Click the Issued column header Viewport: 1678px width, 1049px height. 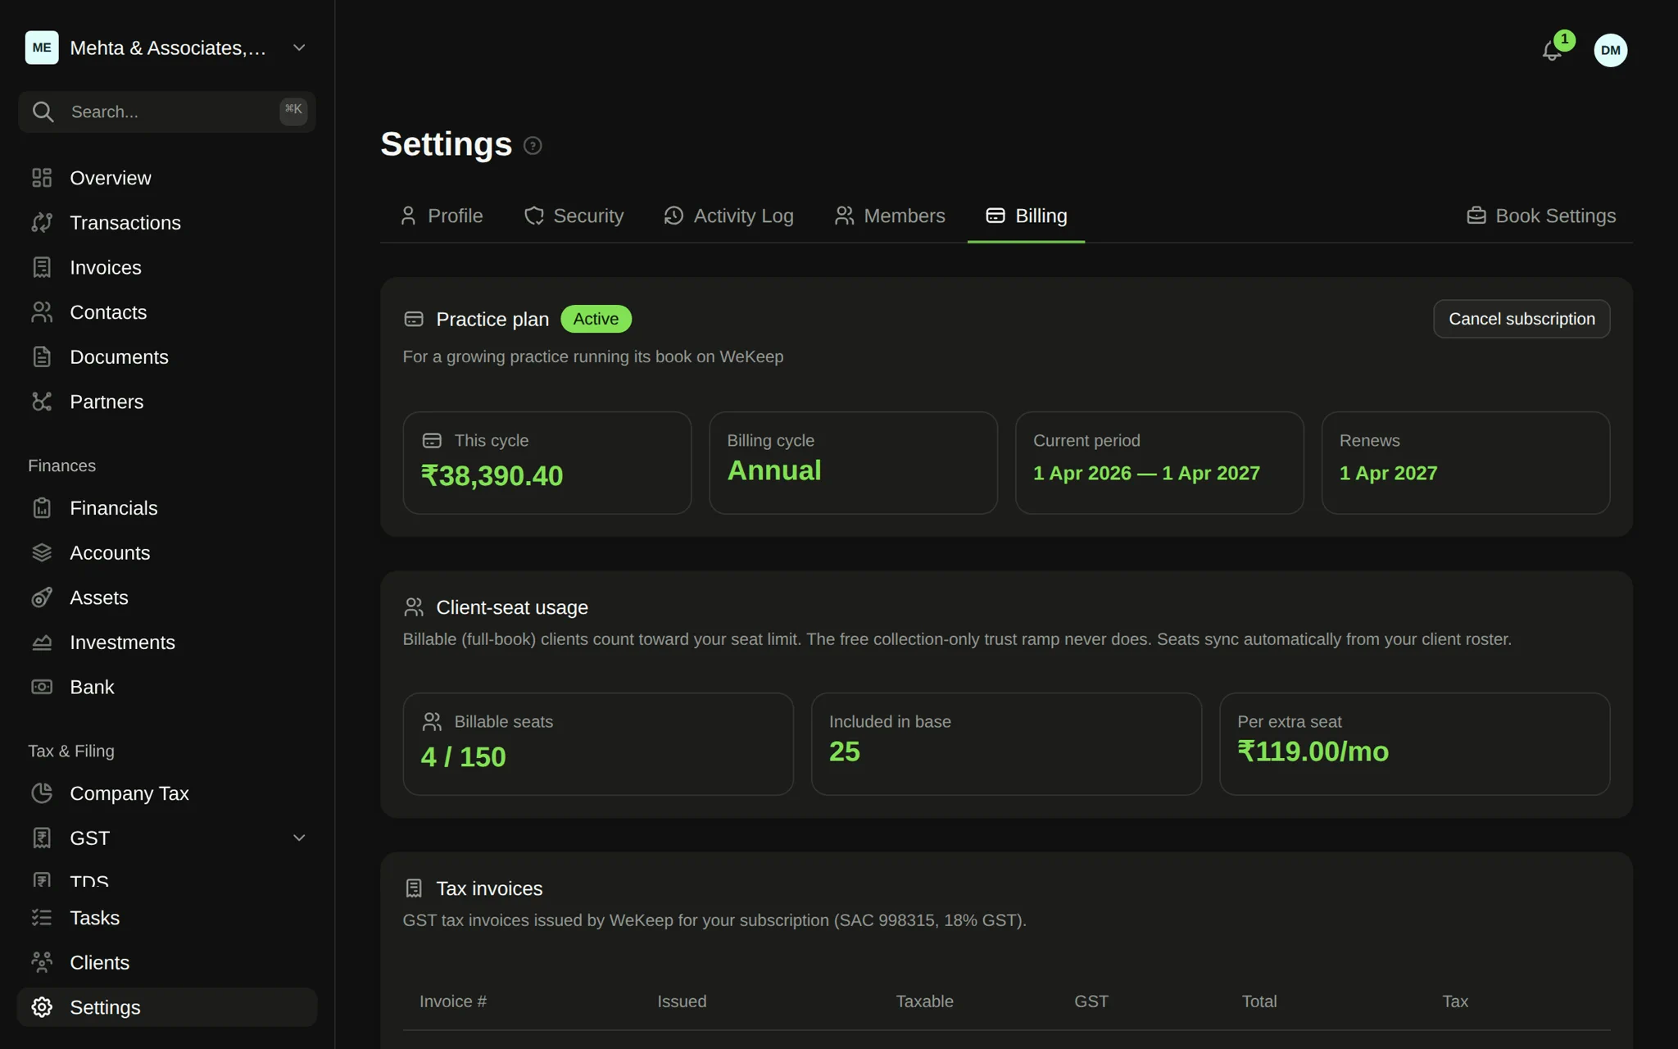(682, 1001)
